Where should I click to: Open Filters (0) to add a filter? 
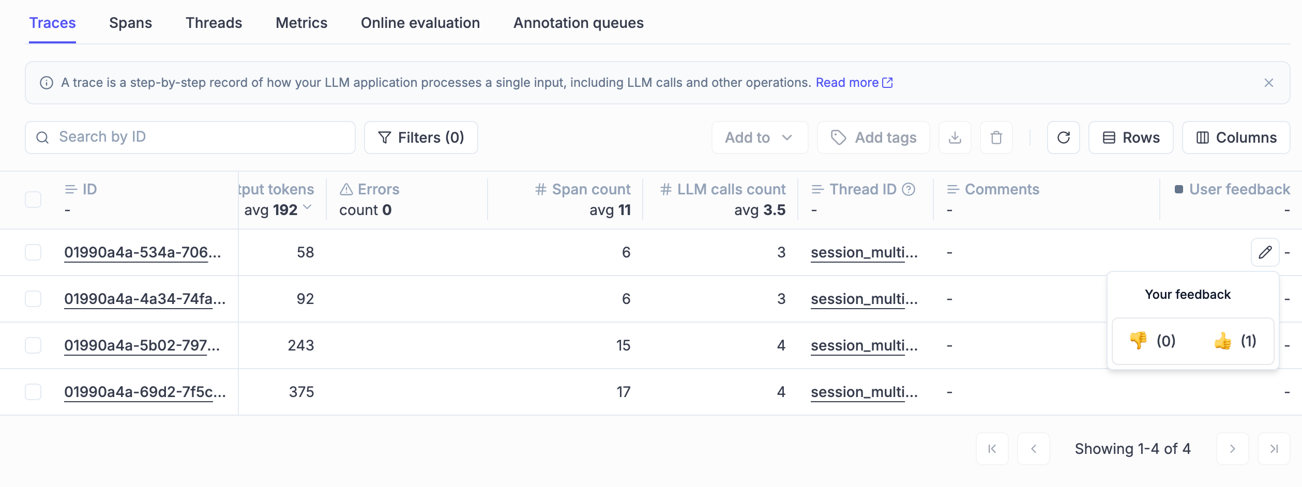pyautogui.click(x=421, y=138)
